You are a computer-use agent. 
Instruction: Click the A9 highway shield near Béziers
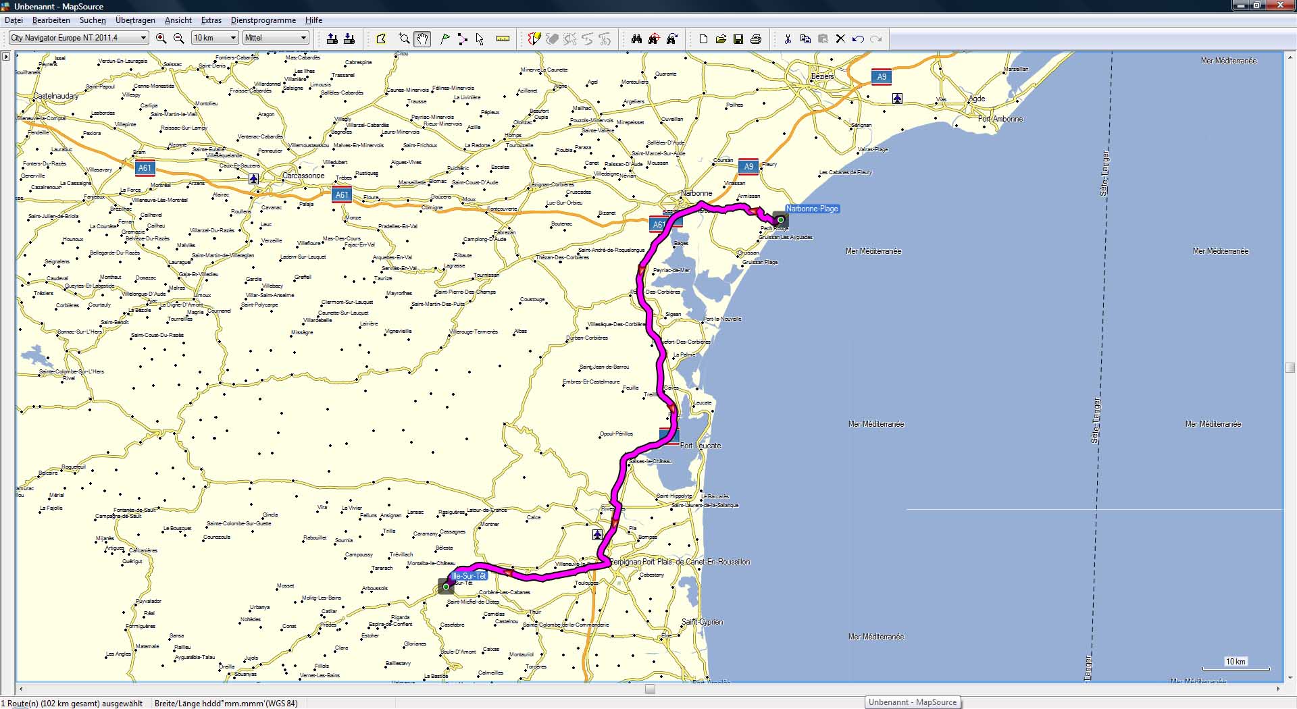[882, 77]
